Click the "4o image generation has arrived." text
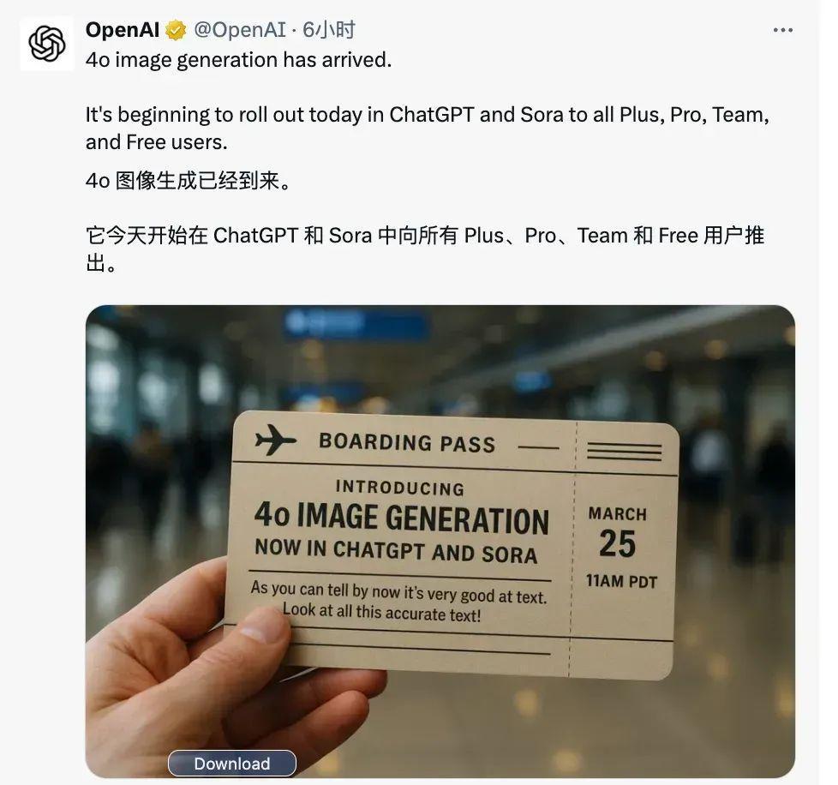The height and width of the screenshot is (785, 838). coord(238,60)
